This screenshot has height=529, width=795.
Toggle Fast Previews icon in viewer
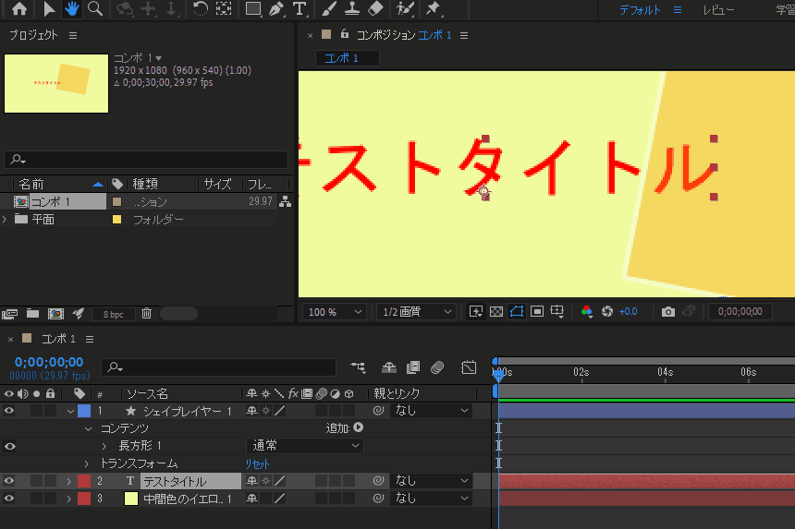(475, 311)
